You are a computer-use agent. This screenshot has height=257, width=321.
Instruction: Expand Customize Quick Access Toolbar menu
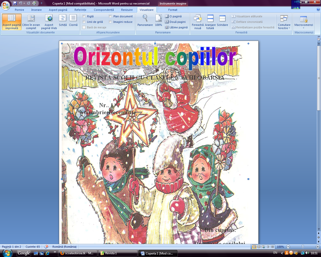click(41, 3)
